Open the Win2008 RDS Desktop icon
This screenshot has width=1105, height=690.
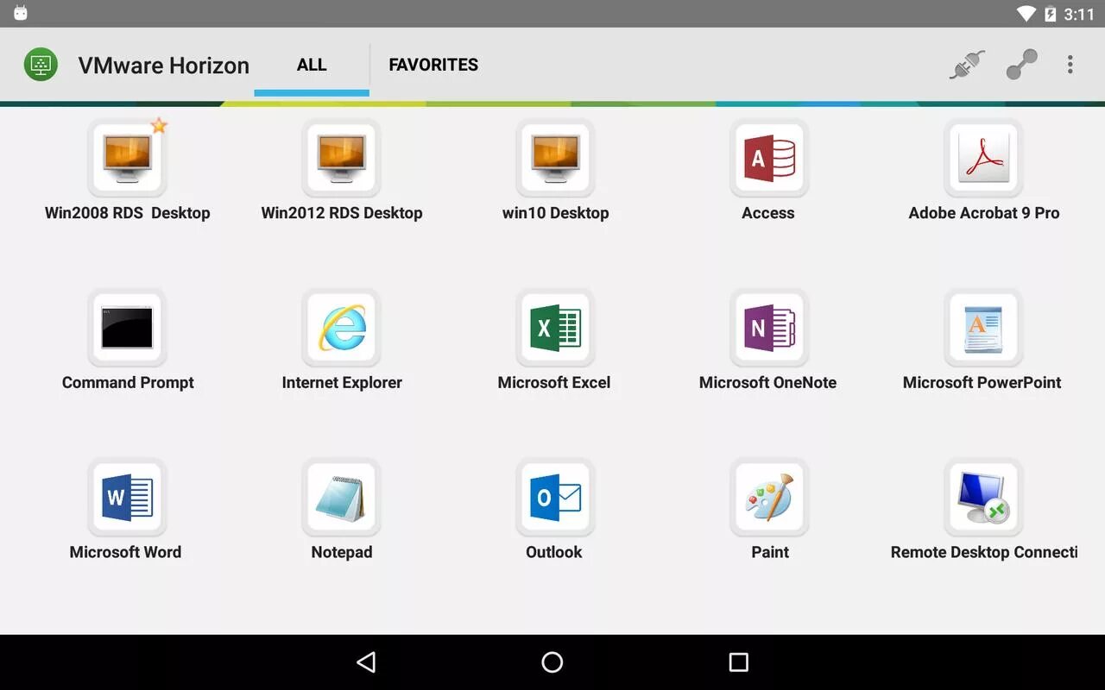[x=127, y=159]
